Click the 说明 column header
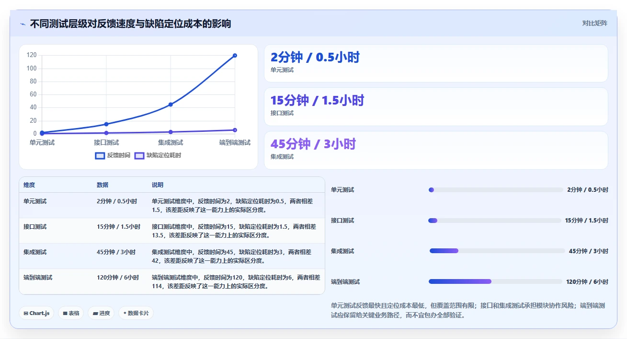 pyautogui.click(x=158, y=185)
